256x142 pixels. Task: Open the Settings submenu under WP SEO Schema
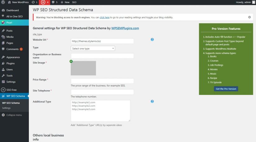[6, 108]
